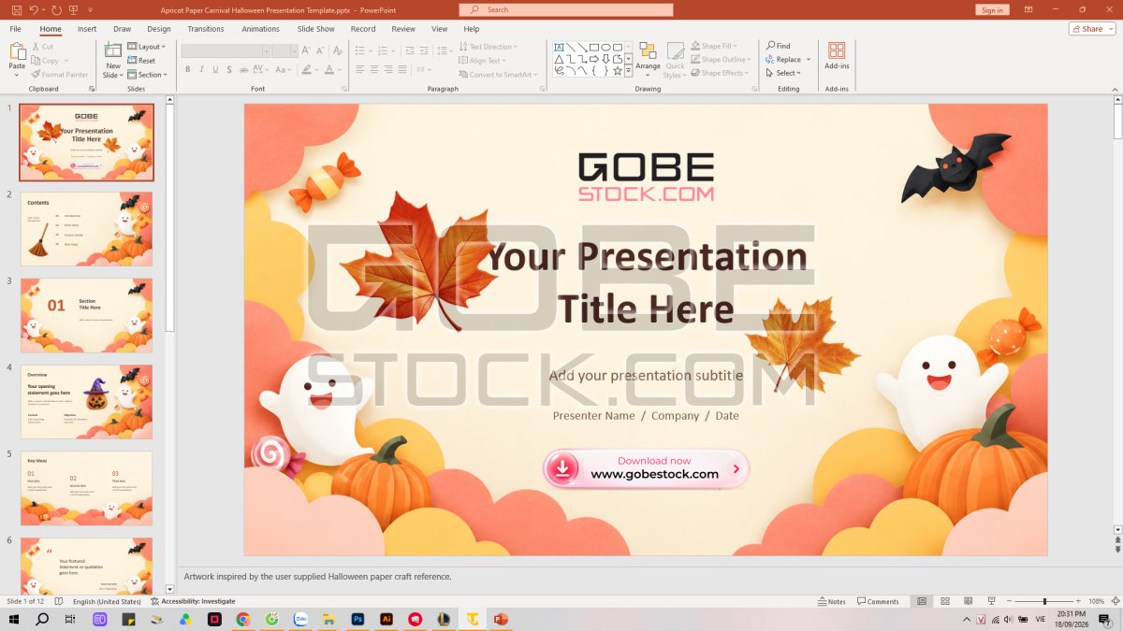Click the Ribbon Display Options icon
Screen dimensions: 1123x631
[1028, 9]
